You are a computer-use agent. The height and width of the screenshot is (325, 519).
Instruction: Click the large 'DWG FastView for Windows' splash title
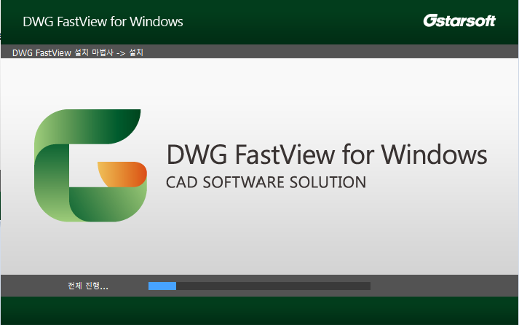point(327,154)
